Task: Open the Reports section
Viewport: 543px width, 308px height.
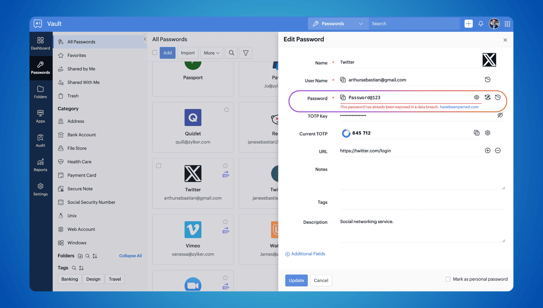Action: click(40, 165)
